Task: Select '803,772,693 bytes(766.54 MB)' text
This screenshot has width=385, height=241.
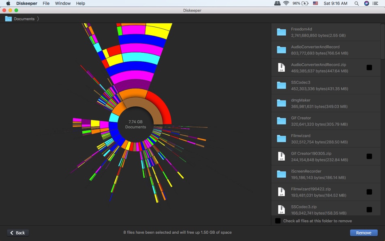Action: pos(319,53)
